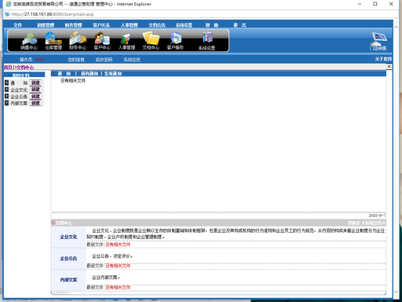Expand the 企业公告 tree node
402x302 pixels.
[7, 96]
